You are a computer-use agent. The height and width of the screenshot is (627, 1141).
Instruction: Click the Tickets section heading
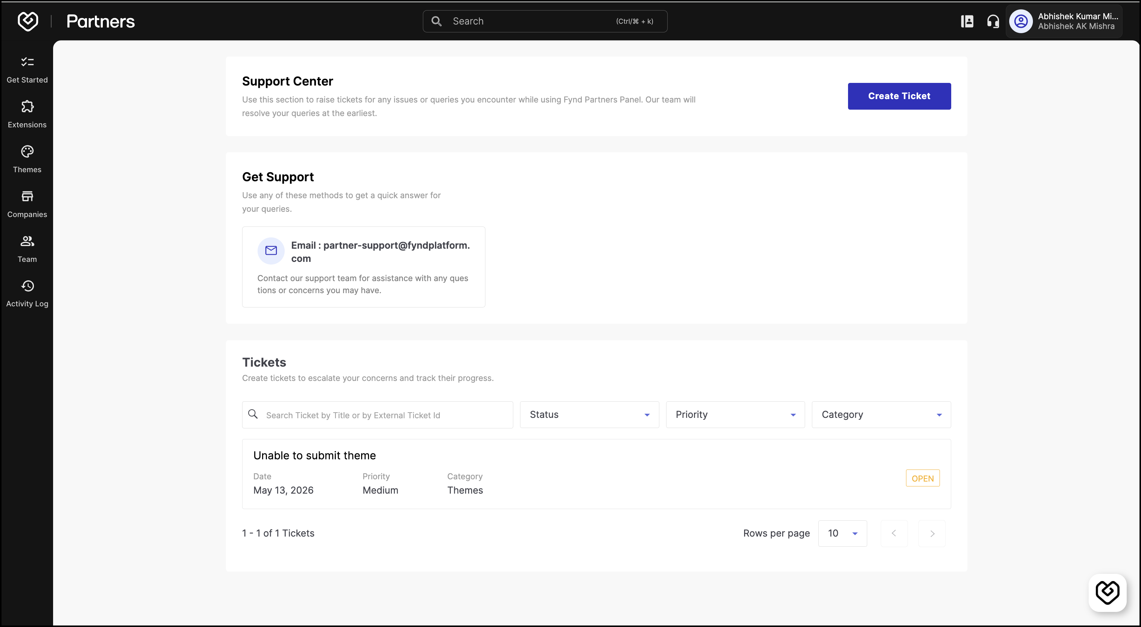[264, 362]
